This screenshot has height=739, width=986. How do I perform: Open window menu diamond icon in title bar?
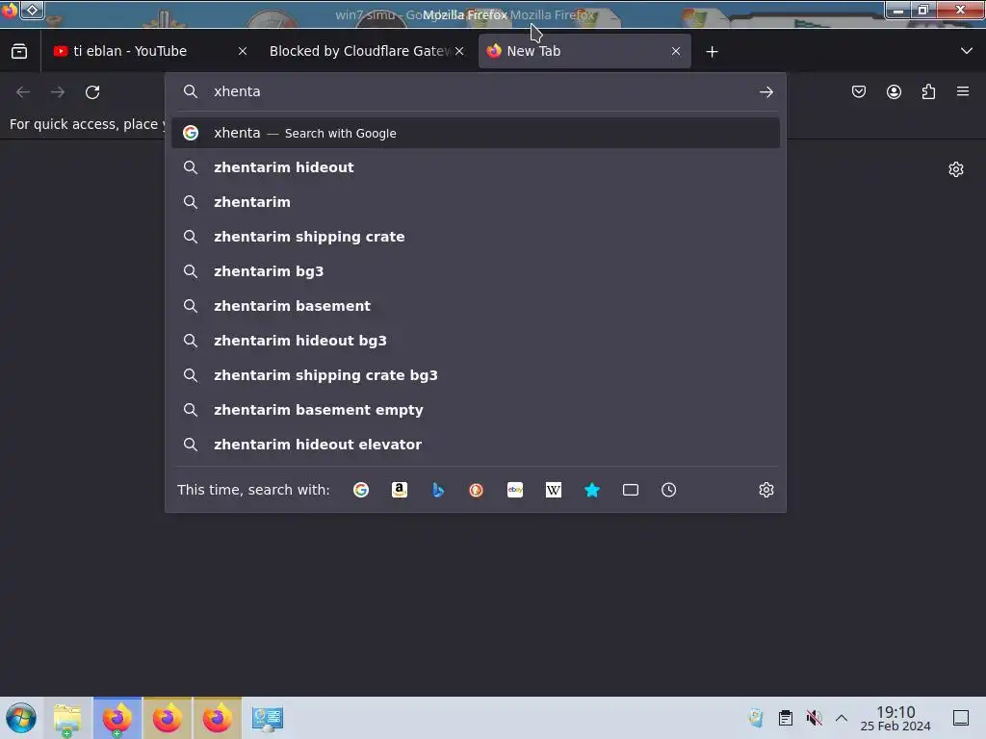(x=32, y=10)
